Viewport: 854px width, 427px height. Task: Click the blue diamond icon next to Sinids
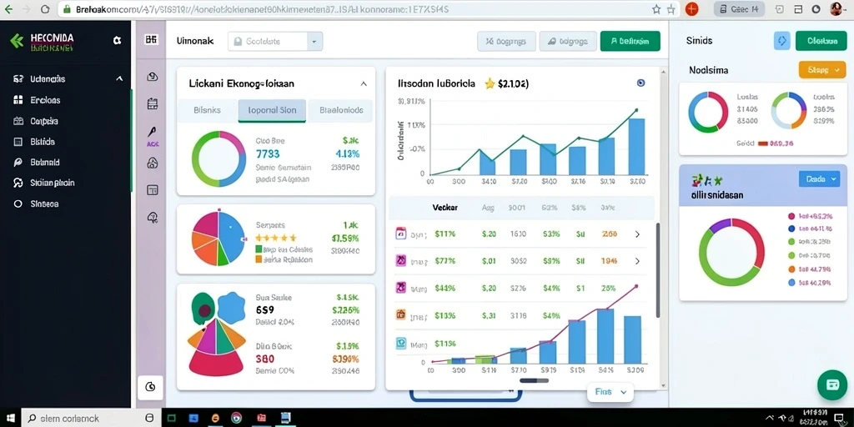point(781,41)
